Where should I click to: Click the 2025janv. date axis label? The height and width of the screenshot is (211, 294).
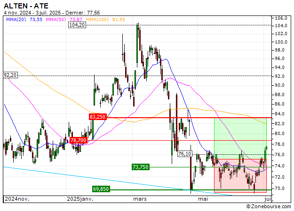coord(80,199)
